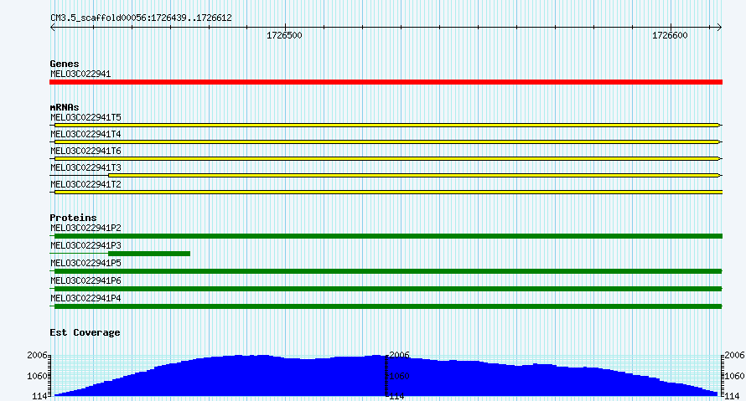The height and width of the screenshot is (401, 746).
Task: Select the yellow MELO3C022941T3 transcript bar
Action: [x=413, y=175]
